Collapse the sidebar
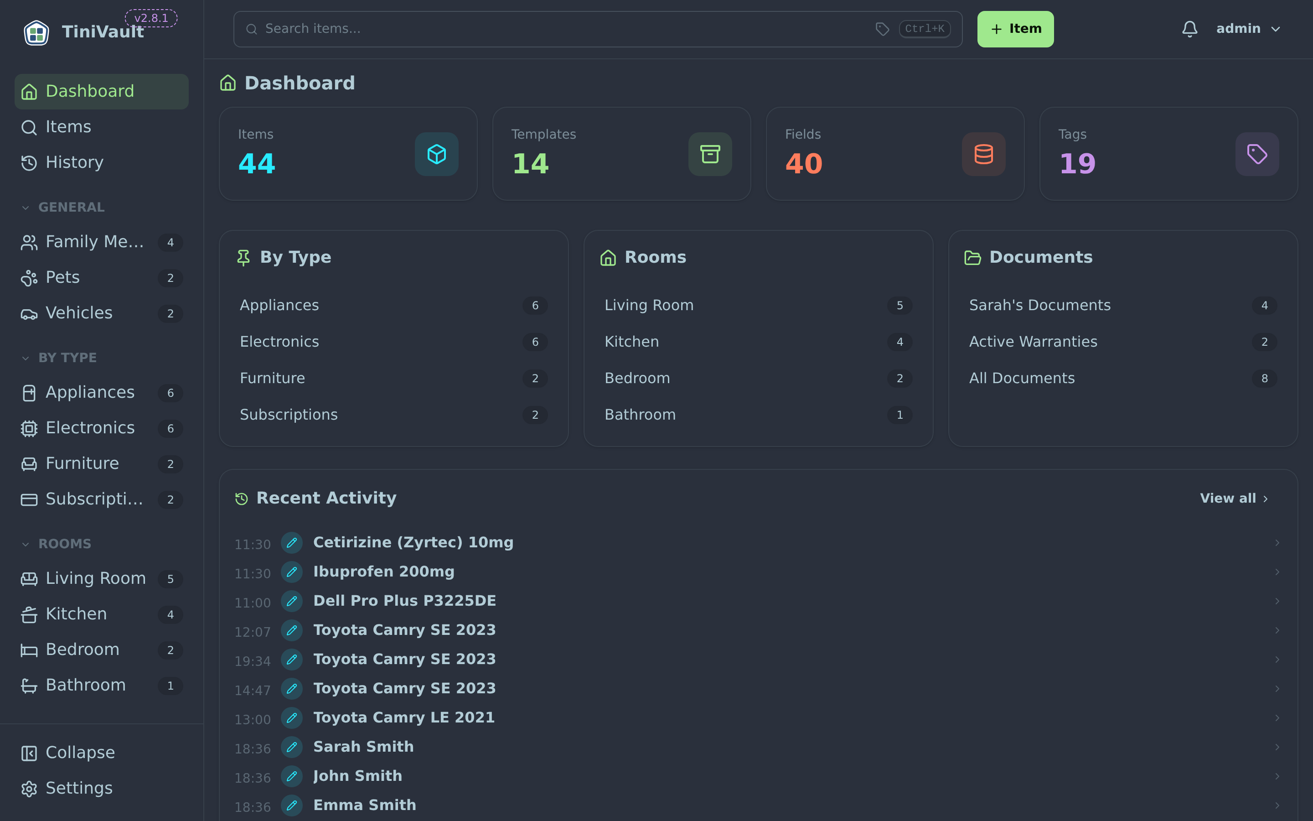This screenshot has width=1313, height=821. coord(102,753)
